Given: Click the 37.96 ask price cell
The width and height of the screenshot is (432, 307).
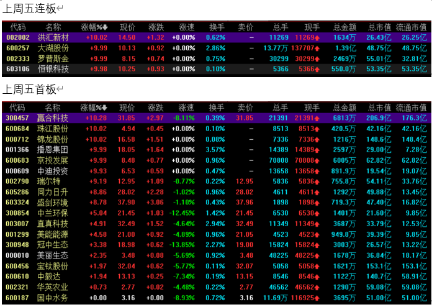Looking at the screenshot, I should pyautogui.click(x=245, y=203).
